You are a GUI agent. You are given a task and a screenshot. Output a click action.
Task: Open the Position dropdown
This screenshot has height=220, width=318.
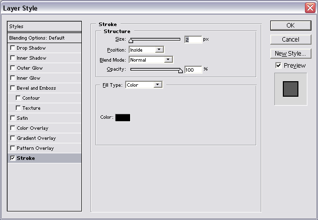[x=146, y=50]
